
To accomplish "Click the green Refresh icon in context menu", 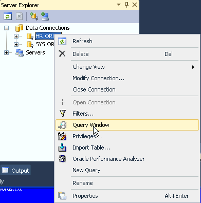I will (62, 42).
